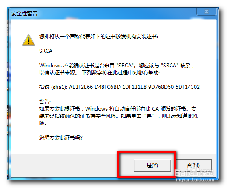
Task: Click fingerprint segment 5DF14302
Action: click(188, 87)
